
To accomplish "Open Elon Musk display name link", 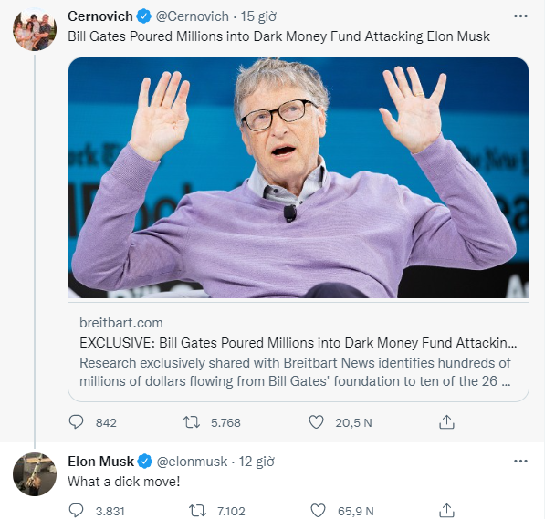I will pos(100,461).
